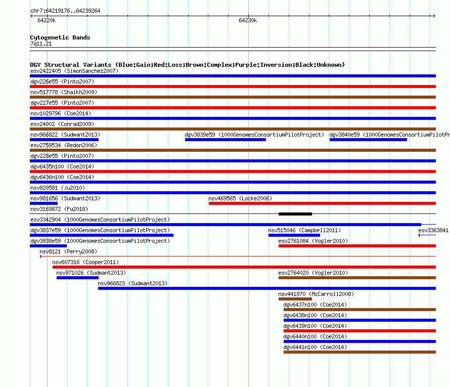The image size is (450, 387).
Task: Click the dgv3840e59 blue gain bar
Action: tap(368, 140)
